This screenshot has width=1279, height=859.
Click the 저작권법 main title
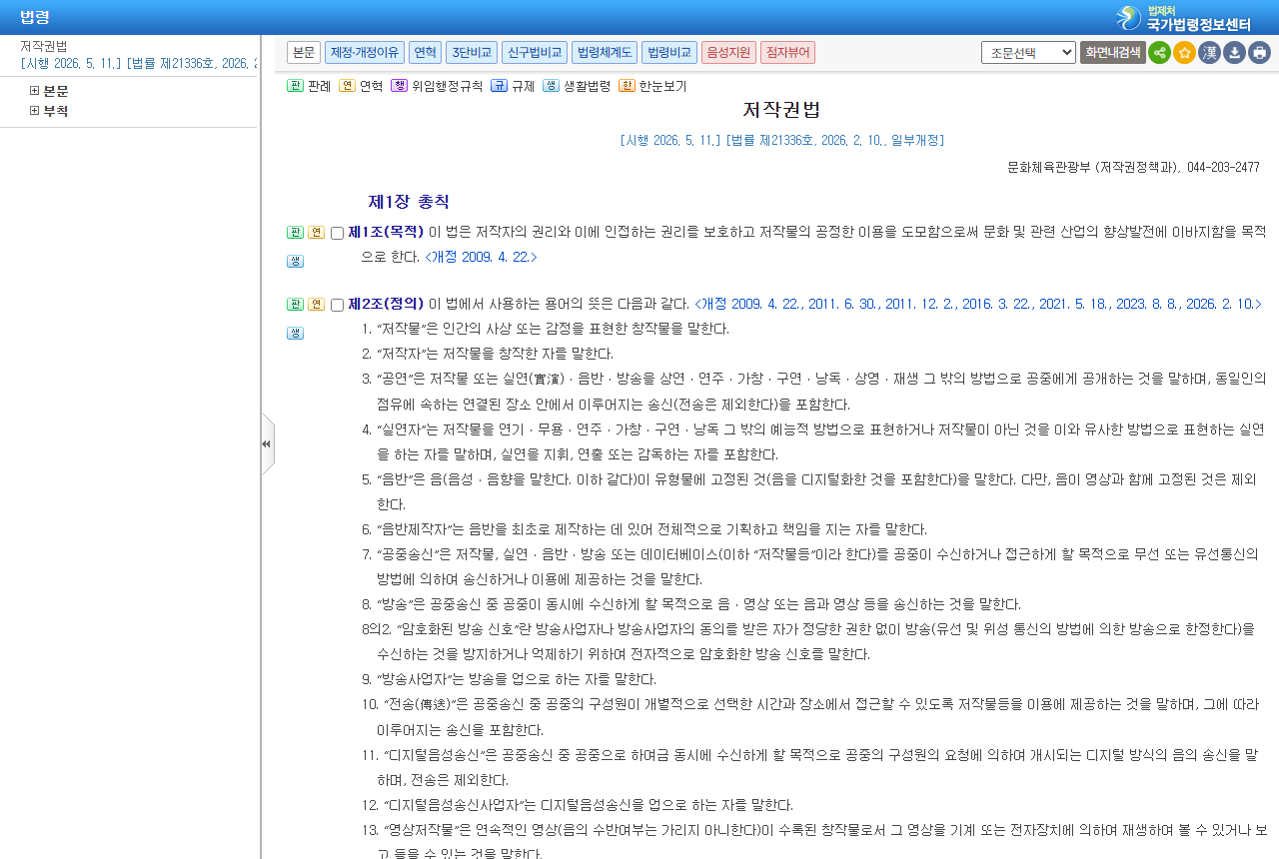point(781,110)
